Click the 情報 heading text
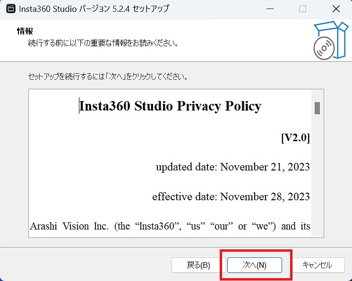Viewport: 352px width, 281px height. tap(25, 31)
